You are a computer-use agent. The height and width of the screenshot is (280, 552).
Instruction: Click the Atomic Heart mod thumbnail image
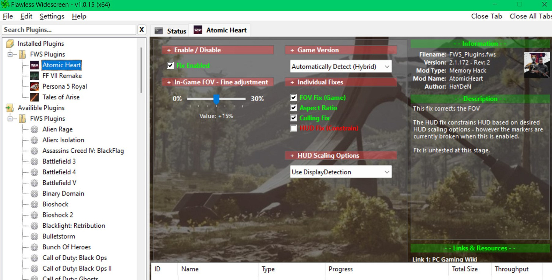click(x=537, y=65)
